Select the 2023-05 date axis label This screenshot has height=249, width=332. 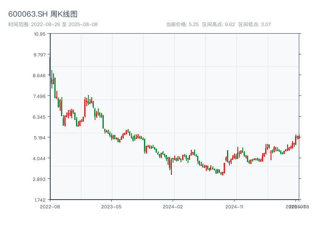(x=111, y=206)
